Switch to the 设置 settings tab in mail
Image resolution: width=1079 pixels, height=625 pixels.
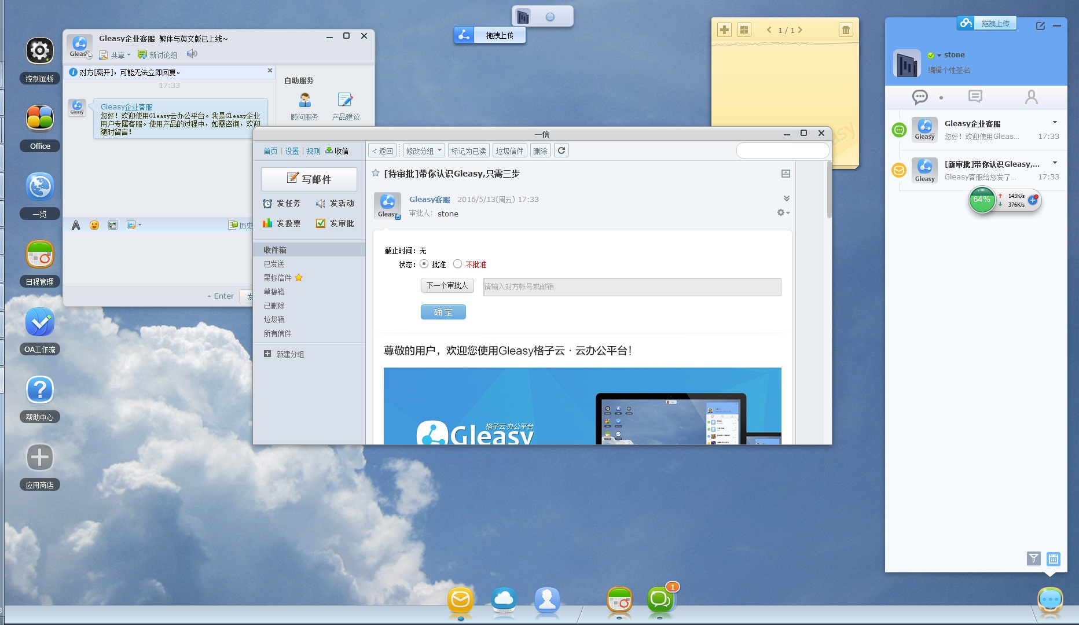tap(292, 151)
